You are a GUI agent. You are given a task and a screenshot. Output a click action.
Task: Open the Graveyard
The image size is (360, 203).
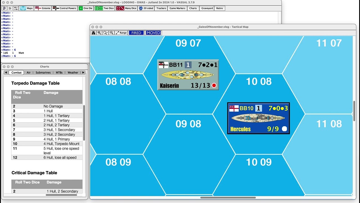pyautogui.click(x=207, y=8)
